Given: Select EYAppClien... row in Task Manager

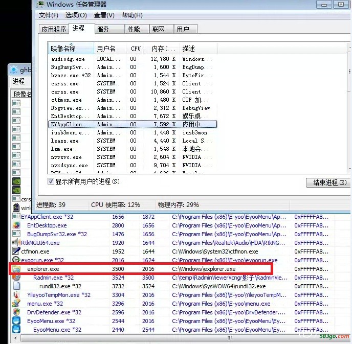Looking at the screenshot, I should pyautogui.click(x=133, y=124).
